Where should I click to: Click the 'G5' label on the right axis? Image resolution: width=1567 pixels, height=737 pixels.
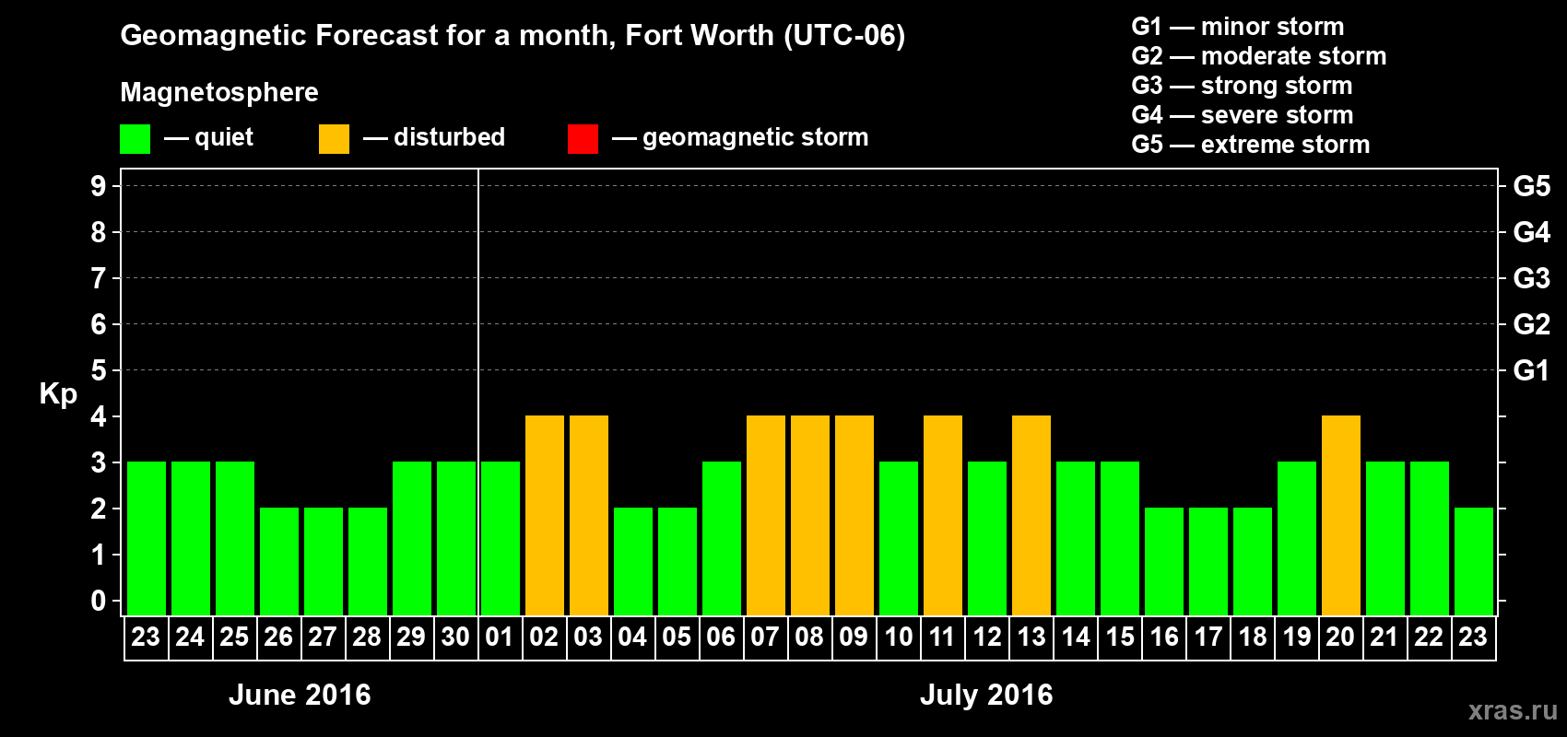coord(1532,186)
